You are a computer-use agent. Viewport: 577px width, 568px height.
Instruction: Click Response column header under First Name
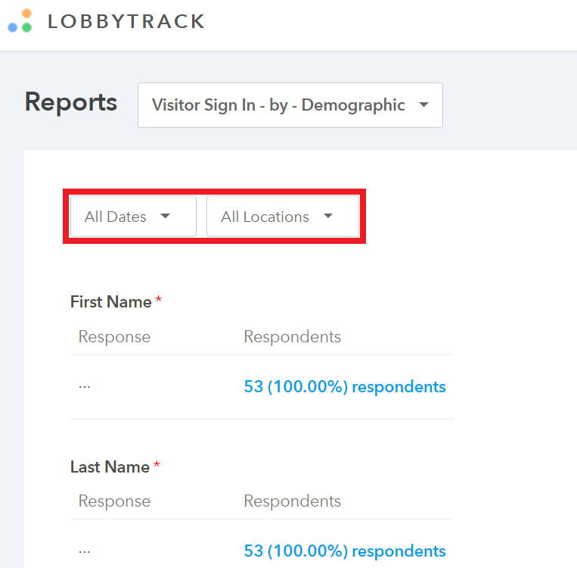click(x=114, y=337)
